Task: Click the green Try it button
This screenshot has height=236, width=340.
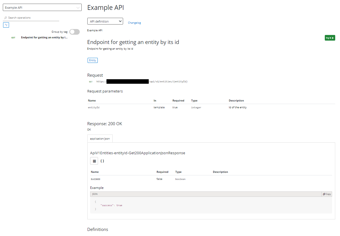Action: 330,38
